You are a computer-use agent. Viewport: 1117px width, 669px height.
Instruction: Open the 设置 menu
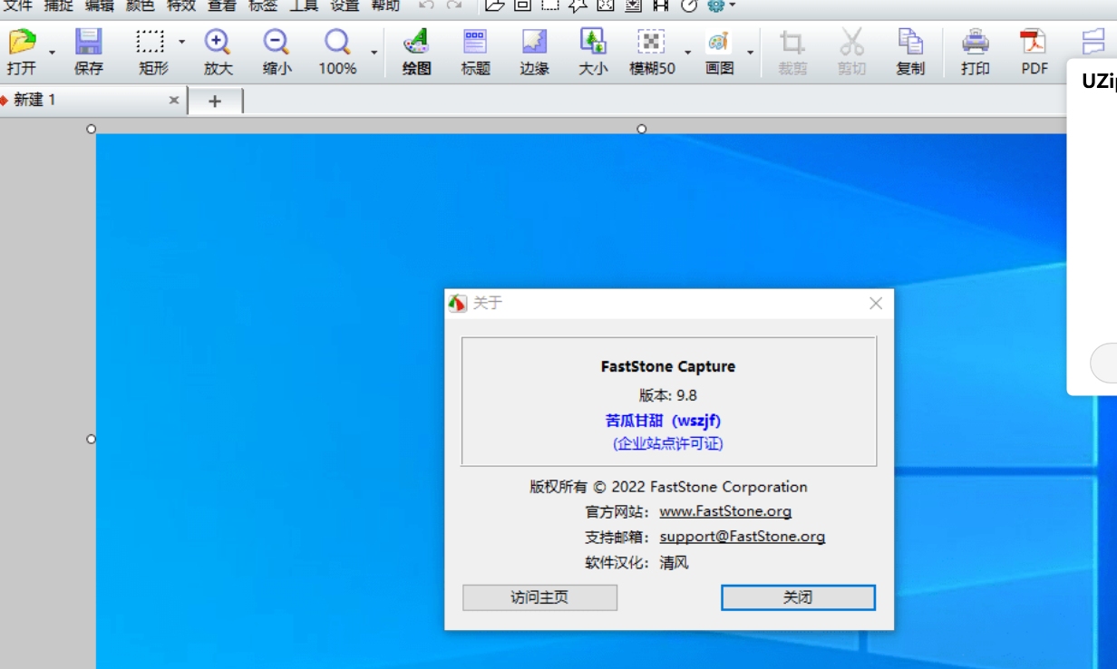click(345, 5)
